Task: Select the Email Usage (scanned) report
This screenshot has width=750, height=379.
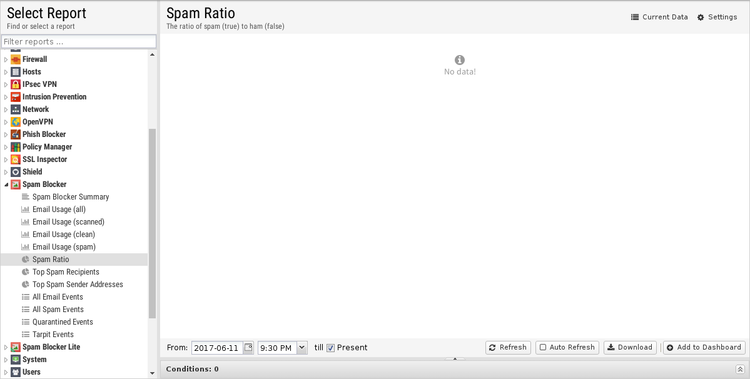Action: [x=68, y=222]
